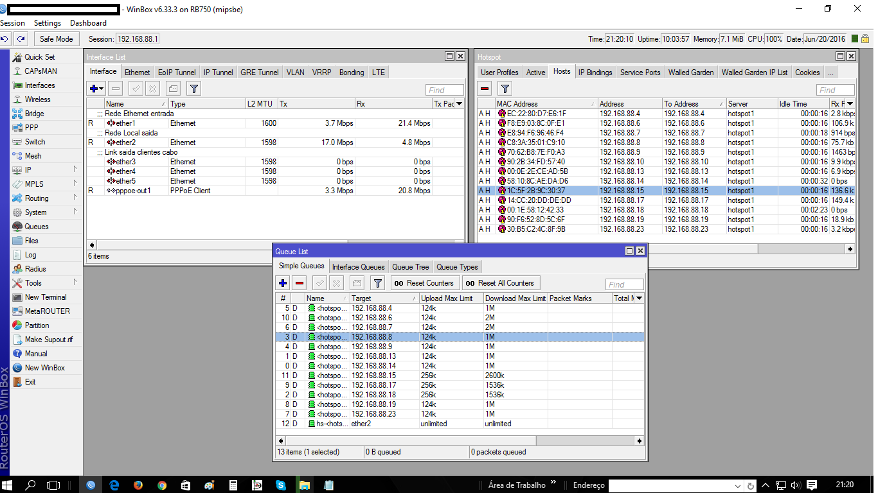Click blue plus add button in Queue List
Image resolution: width=878 pixels, height=493 pixels.
283,283
